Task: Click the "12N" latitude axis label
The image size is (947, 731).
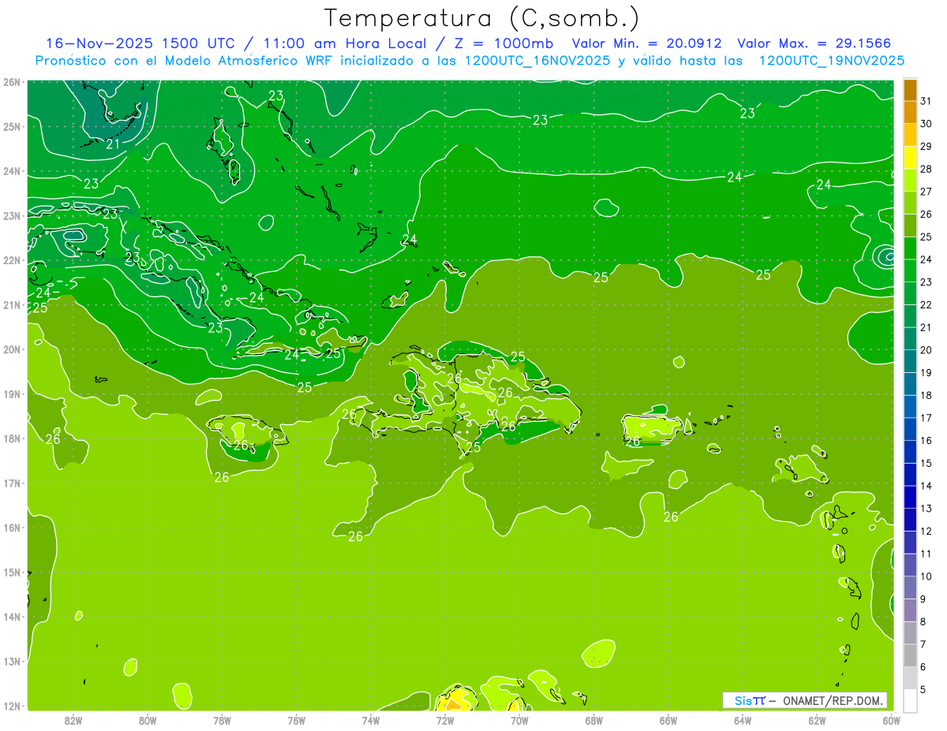Action: (x=12, y=706)
